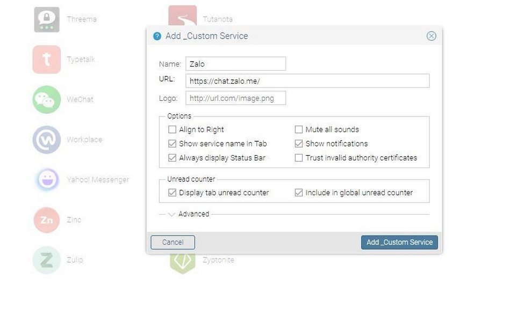Choose the Yahoo! Messenger icon

point(47,180)
